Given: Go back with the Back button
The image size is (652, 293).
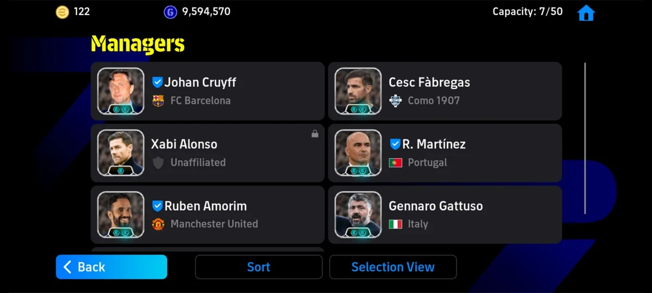Looking at the screenshot, I should 111,267.
